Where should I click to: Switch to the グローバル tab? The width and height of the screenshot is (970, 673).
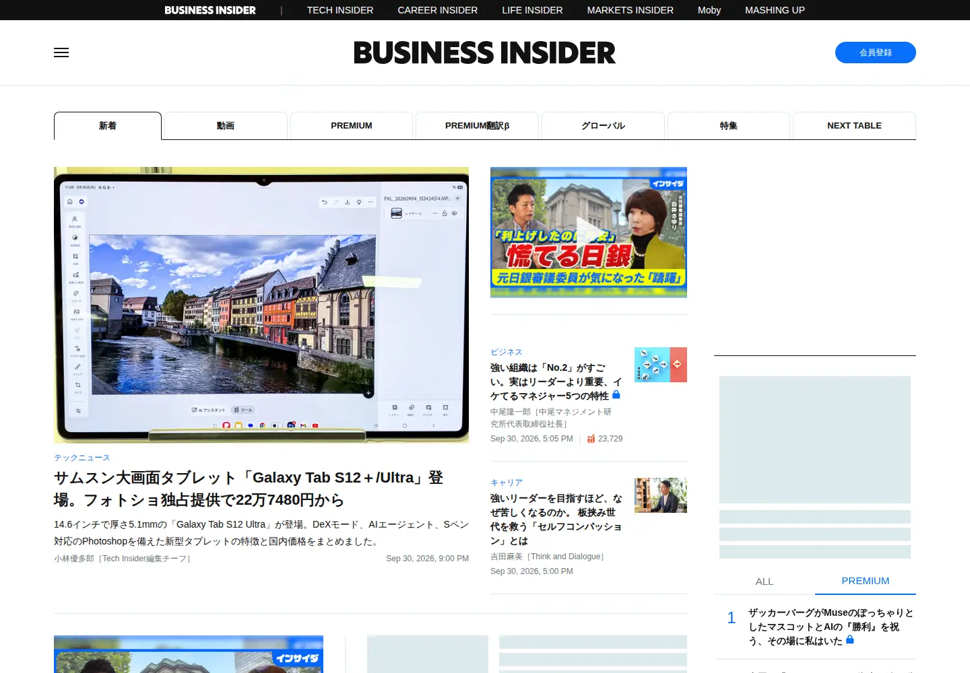coord(603,126)
